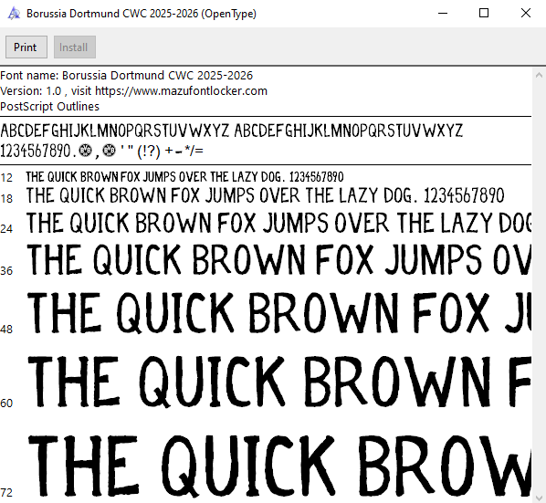546x503 pixels.
Task: Click the Print button
Action: [26, 47]
